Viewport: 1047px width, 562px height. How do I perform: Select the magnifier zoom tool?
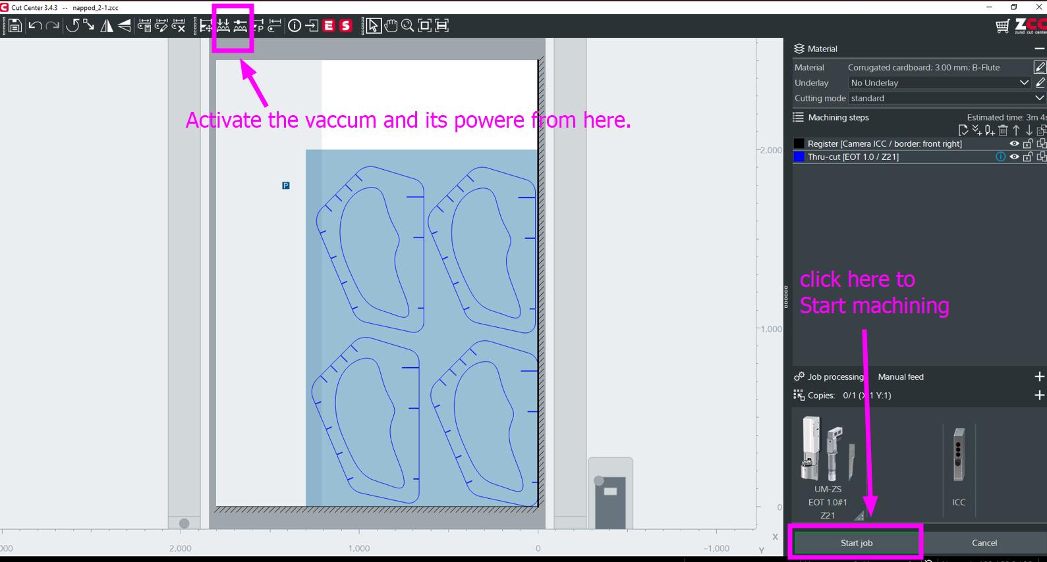click(408, 26)
